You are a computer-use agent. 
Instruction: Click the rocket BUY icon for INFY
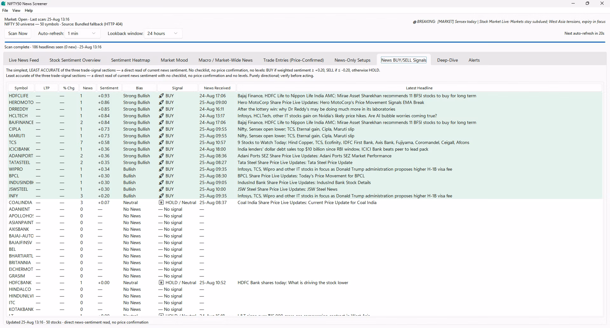click(x=161, y=196)
